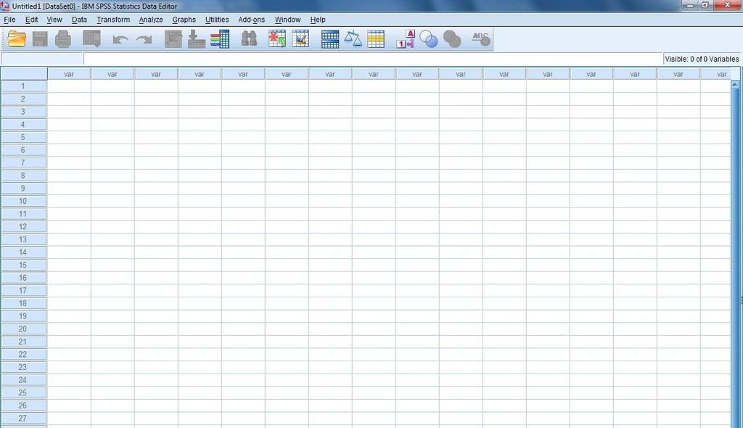Select row header 14

(x=23, y=252)
